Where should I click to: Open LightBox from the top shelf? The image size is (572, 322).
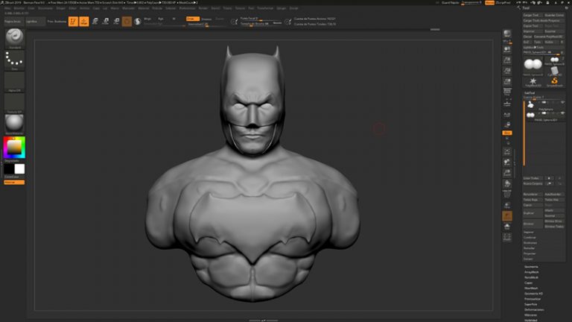(x=36, y=22)
